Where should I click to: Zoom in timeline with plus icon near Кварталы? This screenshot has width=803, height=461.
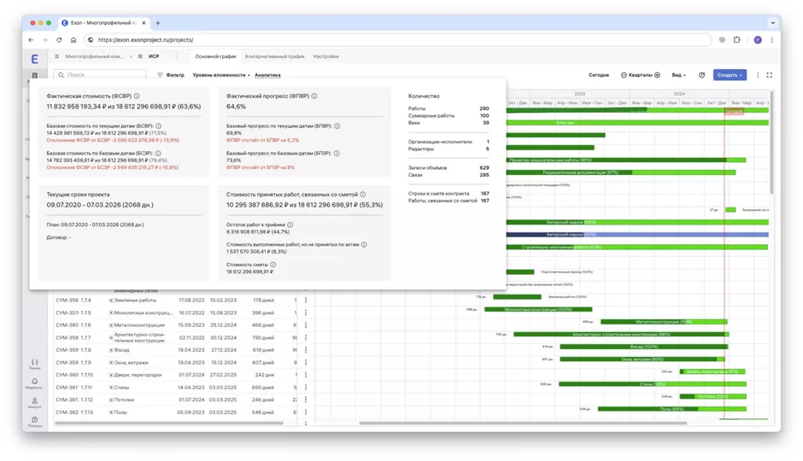pos(657,75)
